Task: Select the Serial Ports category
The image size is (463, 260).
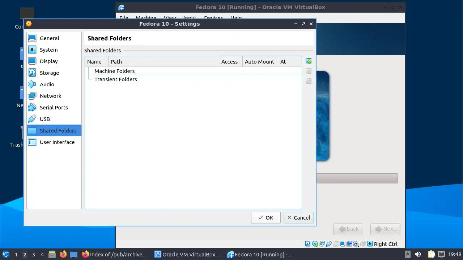Action: (x=54, y=108)
